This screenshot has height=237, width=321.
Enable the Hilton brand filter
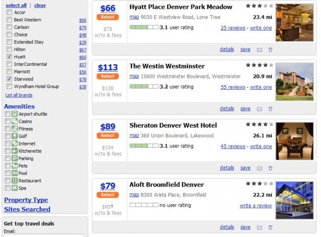9,49
